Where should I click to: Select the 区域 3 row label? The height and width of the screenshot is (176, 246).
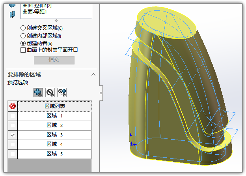(54, 135)
